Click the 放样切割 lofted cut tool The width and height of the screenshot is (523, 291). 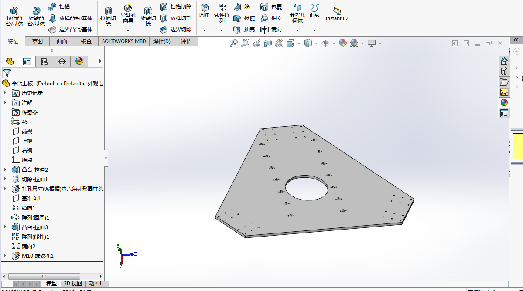click(x=176, y=18)
